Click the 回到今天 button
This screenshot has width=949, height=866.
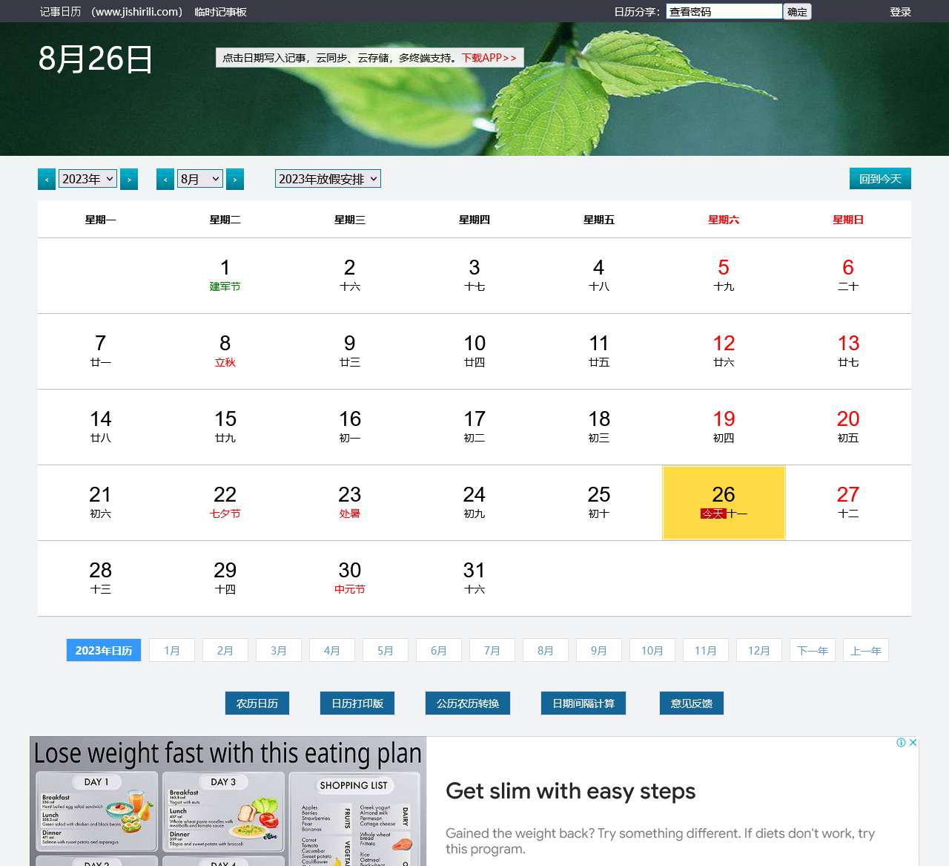tap(880, 179)
